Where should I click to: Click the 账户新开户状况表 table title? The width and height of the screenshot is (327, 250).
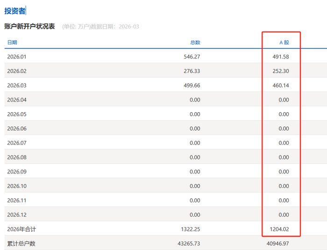point(29,26)
